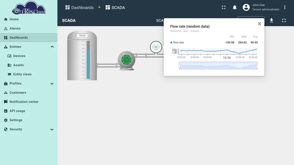This screenshot has height=165, width=294.
Task: Click the Flow rate (random data) heading
Action: pos(190,26)
